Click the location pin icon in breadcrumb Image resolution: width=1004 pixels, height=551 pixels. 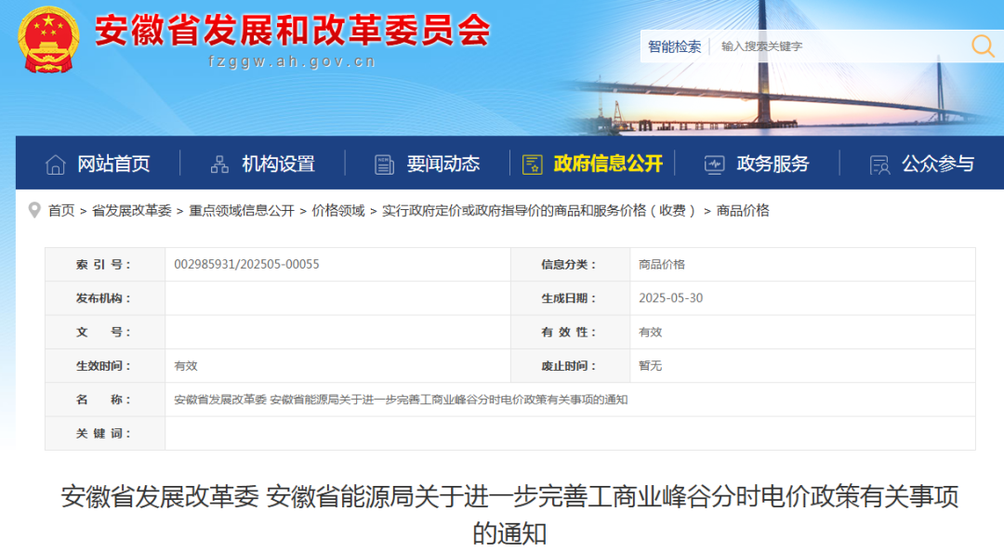pos(34,210)
